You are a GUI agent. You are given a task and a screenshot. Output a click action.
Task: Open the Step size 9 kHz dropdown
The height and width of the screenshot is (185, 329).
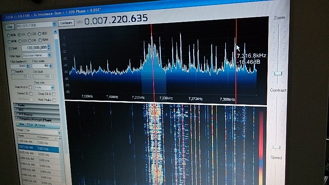pyautogui.click(x=53, y=88)
